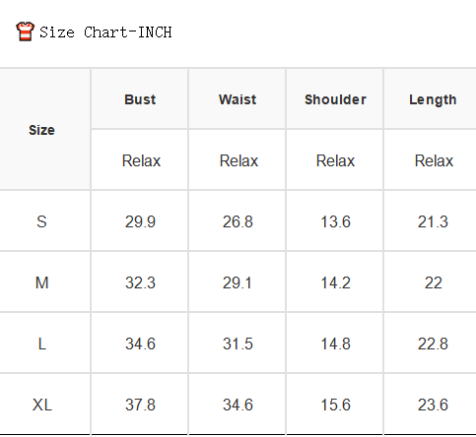Click the red t-shirt icon
476x437 pixels.
click(x=25, y=31)
